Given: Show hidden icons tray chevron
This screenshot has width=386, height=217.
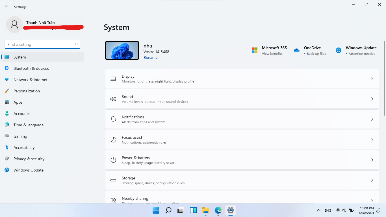Looking at the screenshot, I should pos(319,210).
